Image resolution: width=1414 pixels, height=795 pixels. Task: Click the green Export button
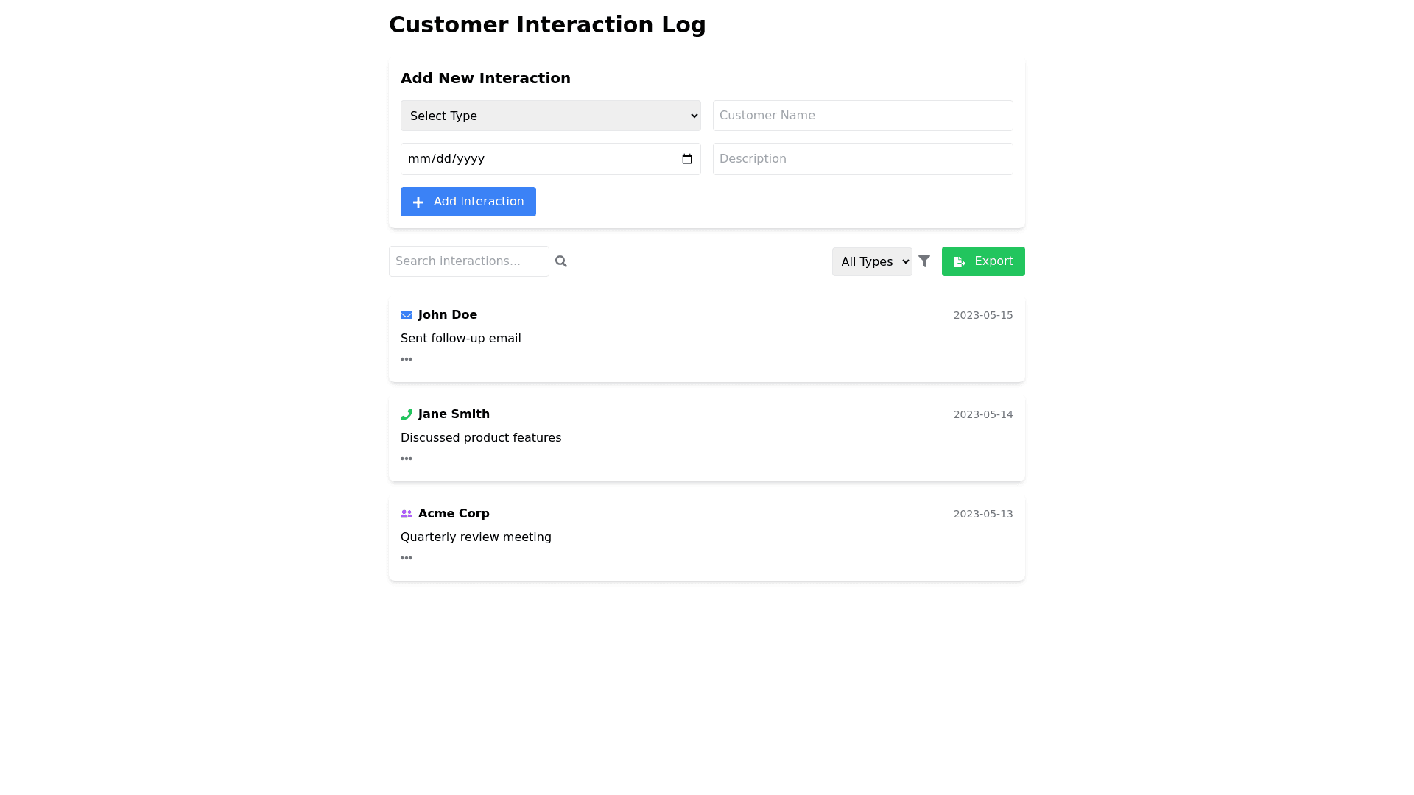[983, 261]
